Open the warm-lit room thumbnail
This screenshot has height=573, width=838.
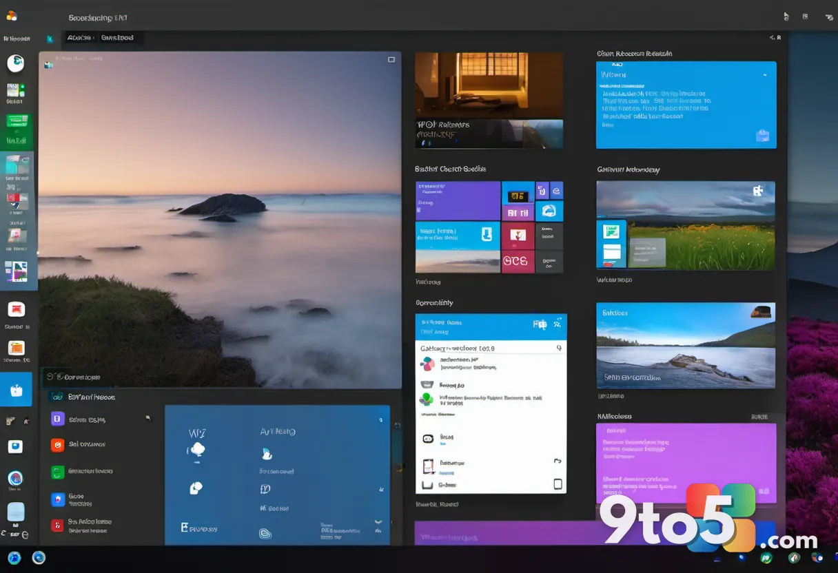489,85
